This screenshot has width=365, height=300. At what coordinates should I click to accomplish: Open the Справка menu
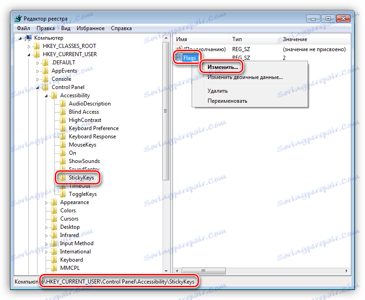click(x=121, y=28)
